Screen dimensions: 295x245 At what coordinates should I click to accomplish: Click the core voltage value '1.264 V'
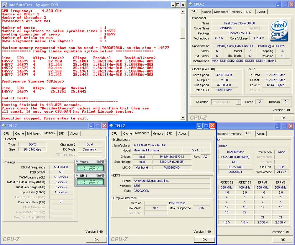(x=259, y=38)
